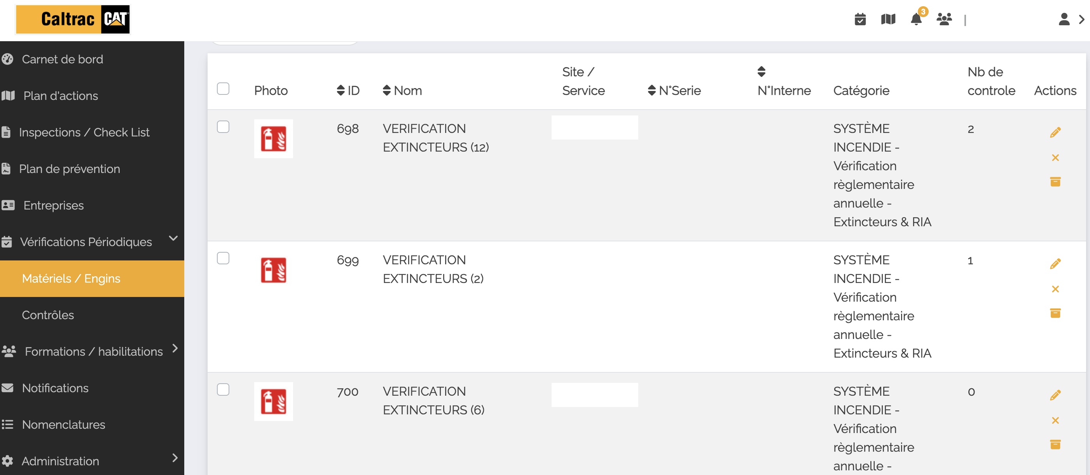1090x475 pixels.
Task: Click the users group icon in header
Action: point(944,19)
